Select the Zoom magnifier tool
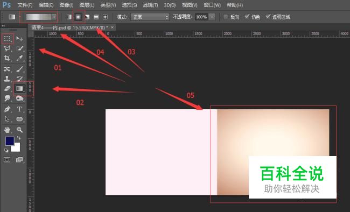This screenshot has width=350, height=212. (x=19, y=130)
